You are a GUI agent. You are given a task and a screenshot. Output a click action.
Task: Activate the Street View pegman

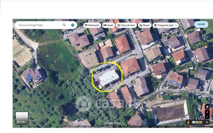pyautogui.click(x=188, y=122)
